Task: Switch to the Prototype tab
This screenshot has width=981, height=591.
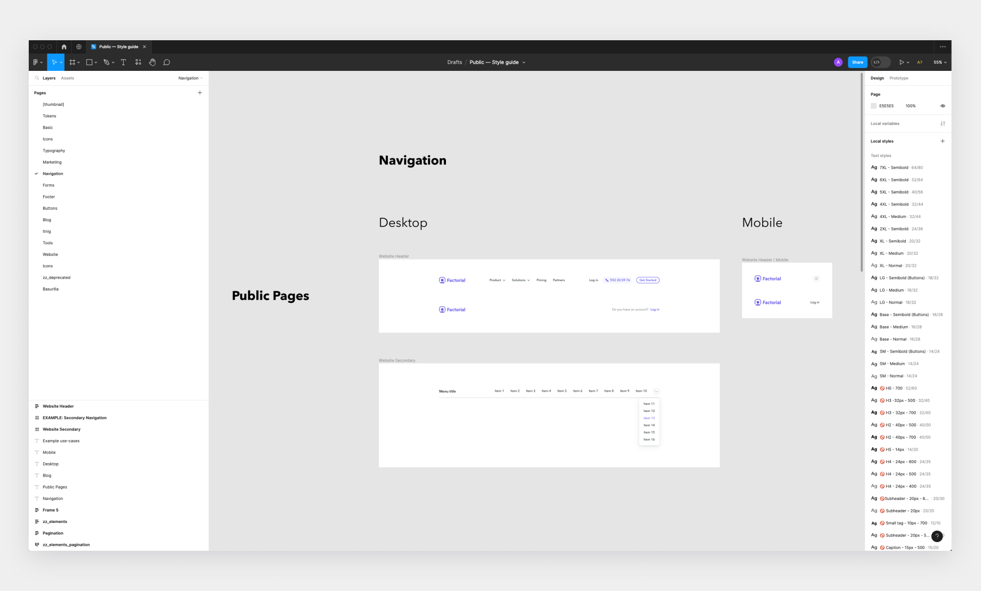Action: click(x=899, y=78)
